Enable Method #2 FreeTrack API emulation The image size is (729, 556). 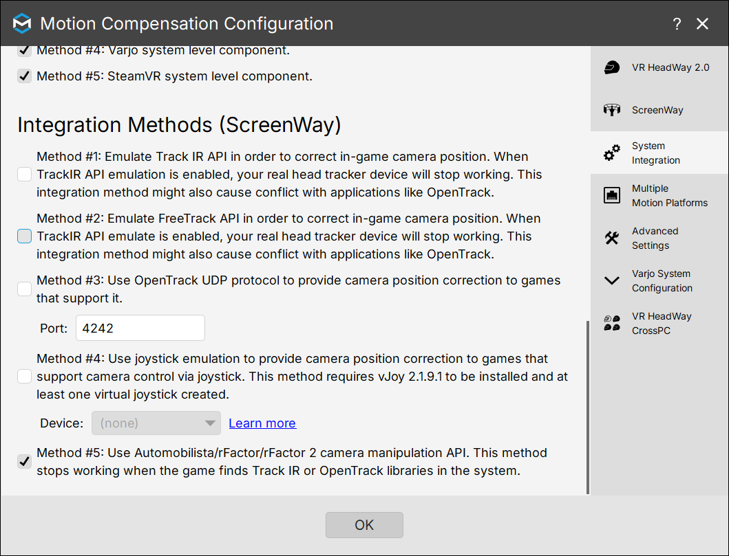(24, 236)
